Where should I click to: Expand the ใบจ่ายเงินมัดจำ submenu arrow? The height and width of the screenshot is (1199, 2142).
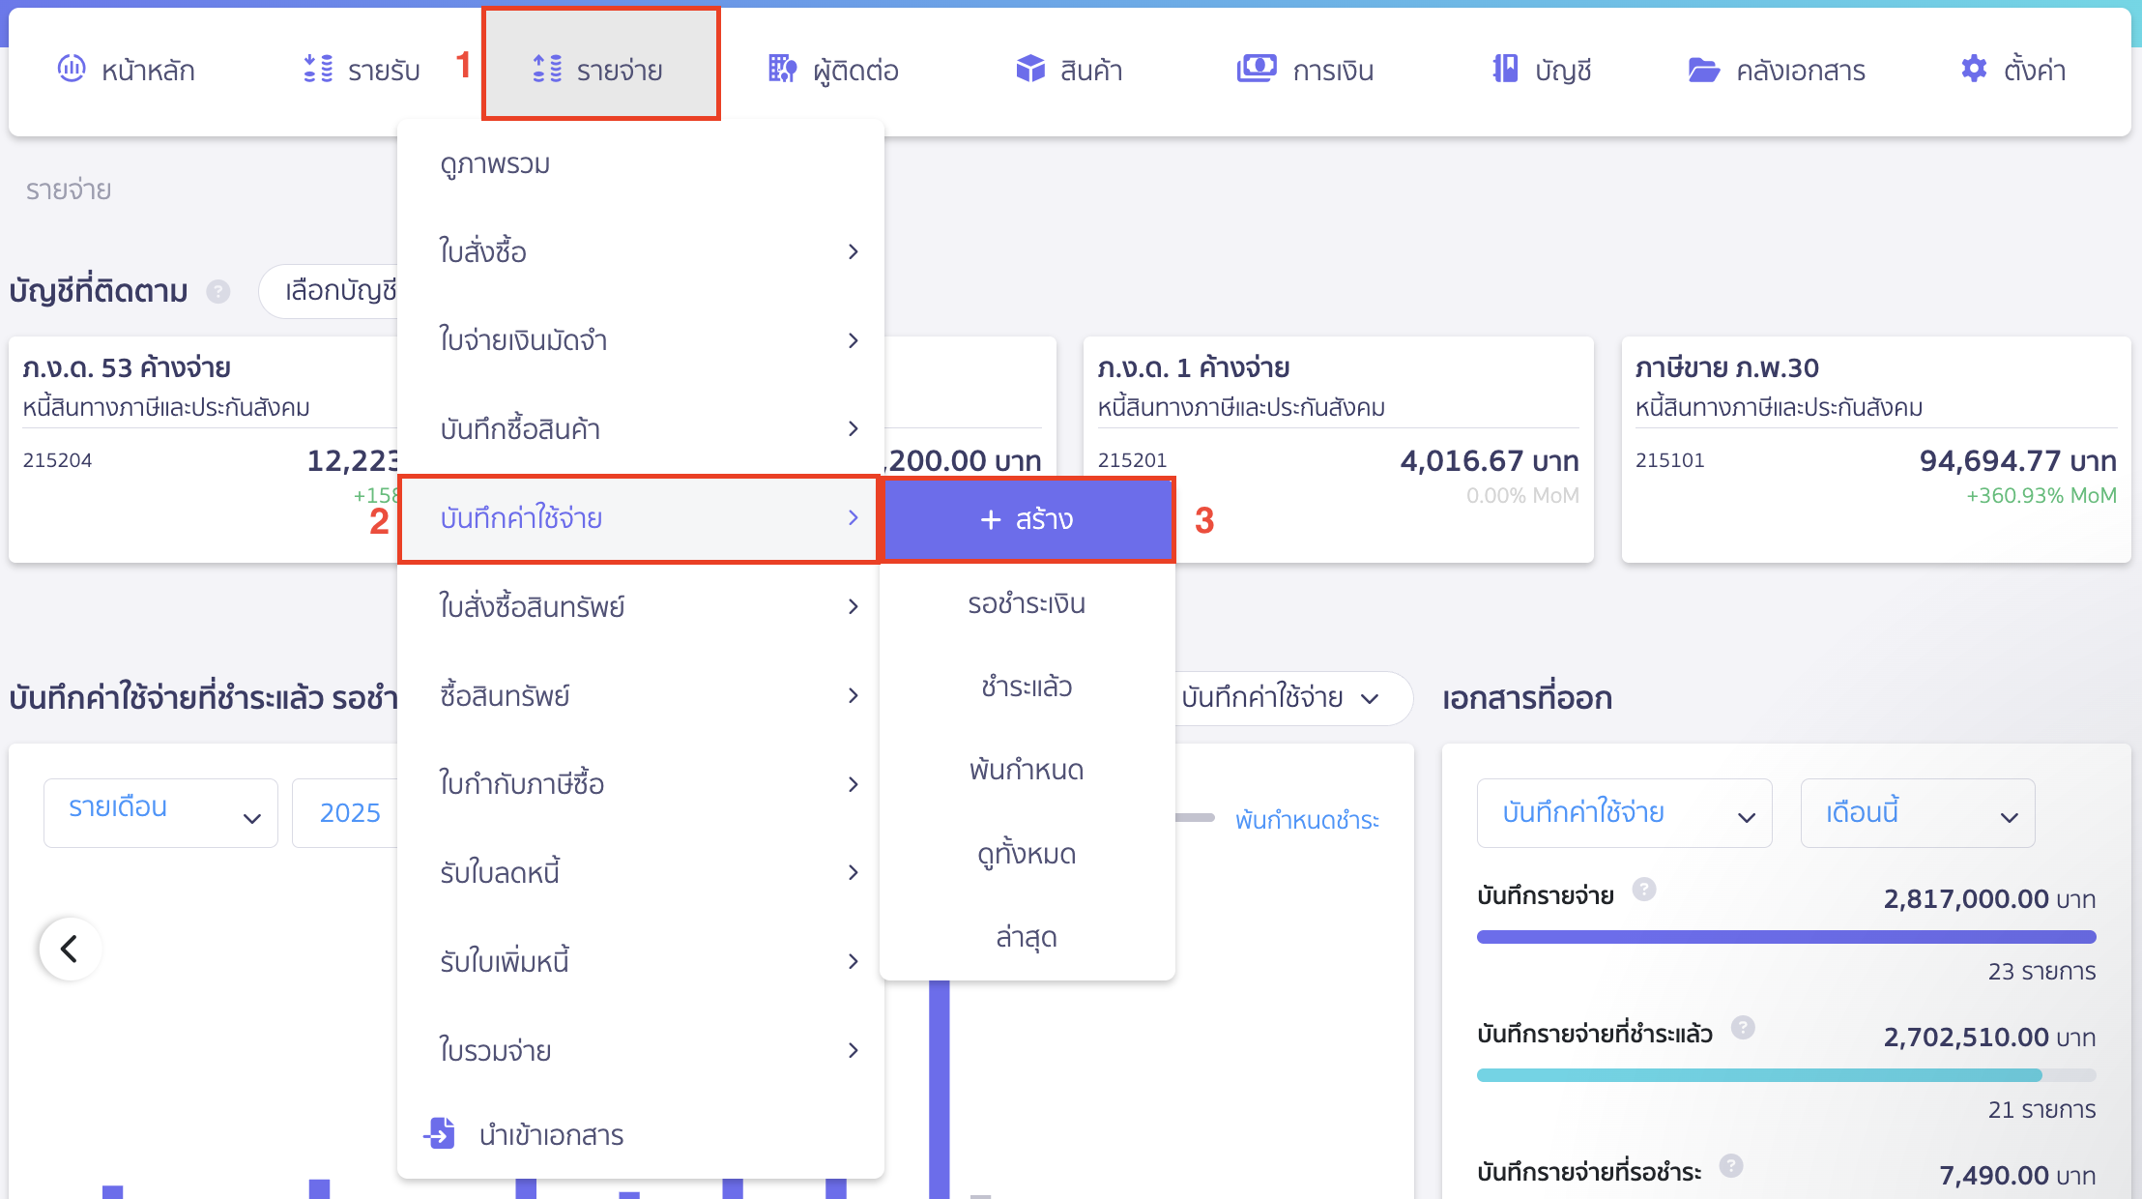click(x=853, y=340)
